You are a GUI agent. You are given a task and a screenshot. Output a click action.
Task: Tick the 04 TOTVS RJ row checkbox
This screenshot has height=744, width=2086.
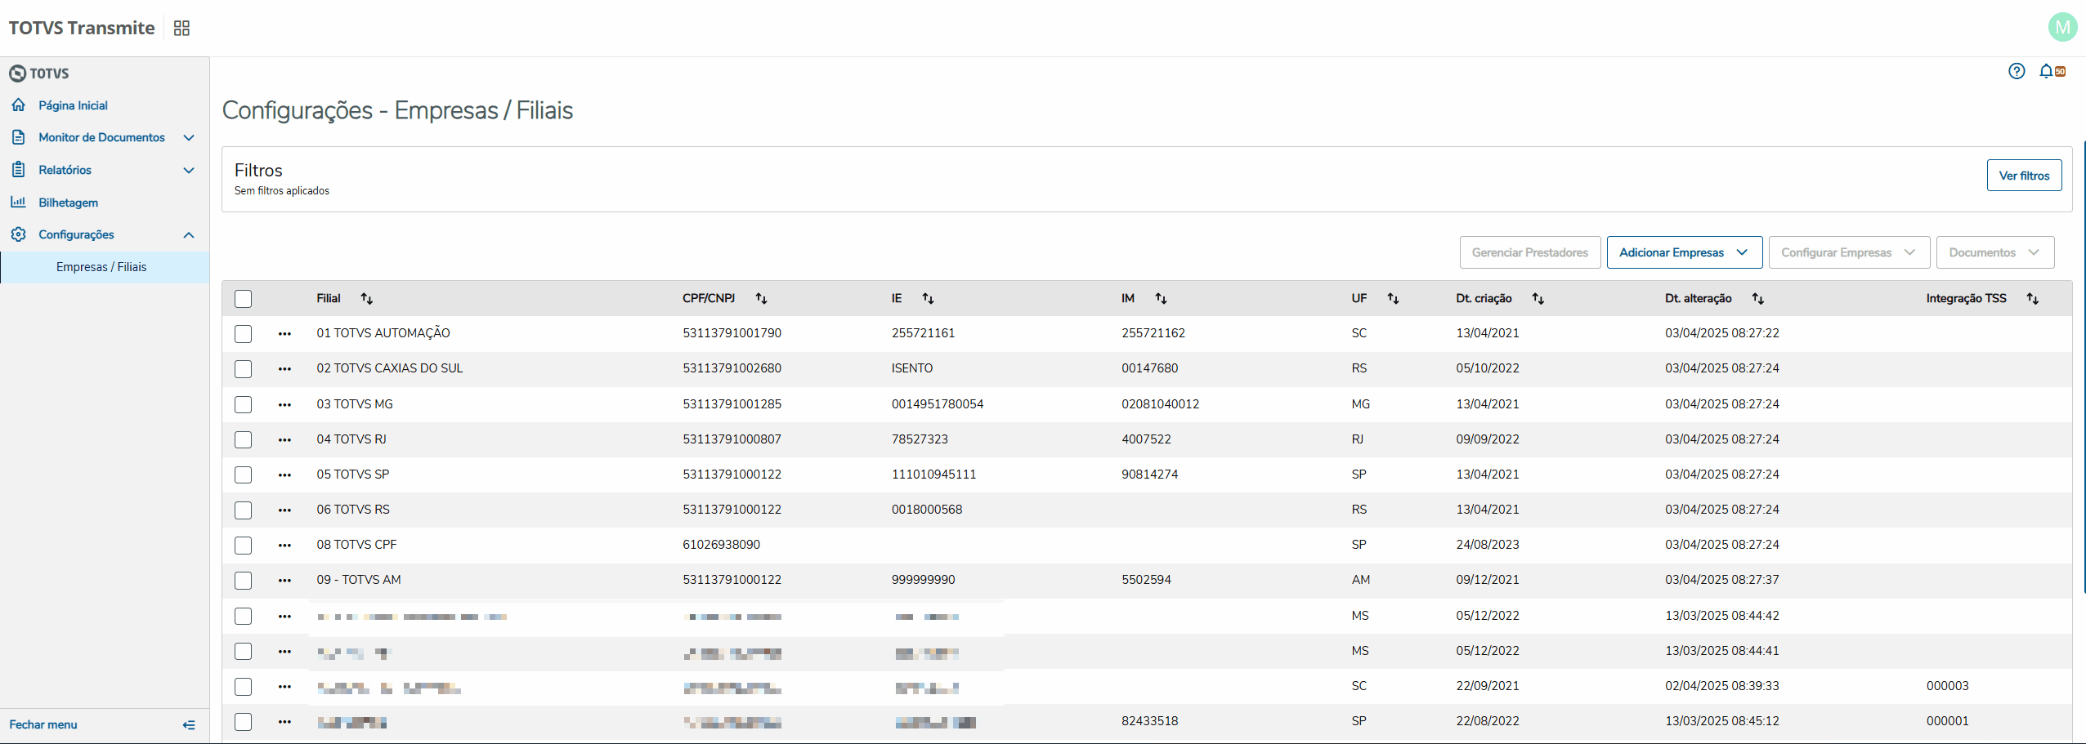(243, 439)
